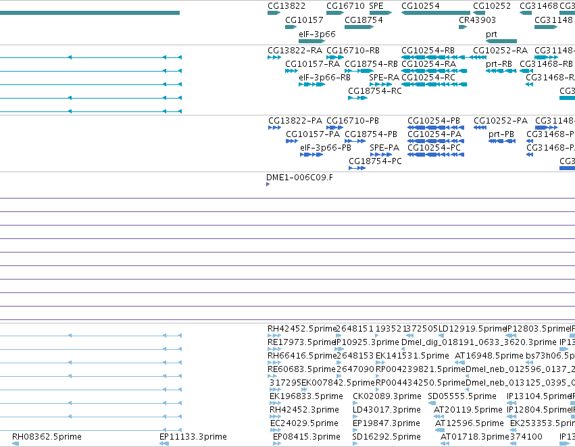Open the CG10254-PB protein label
Viewport: 575px width, 447px height.
coord(434,121)
